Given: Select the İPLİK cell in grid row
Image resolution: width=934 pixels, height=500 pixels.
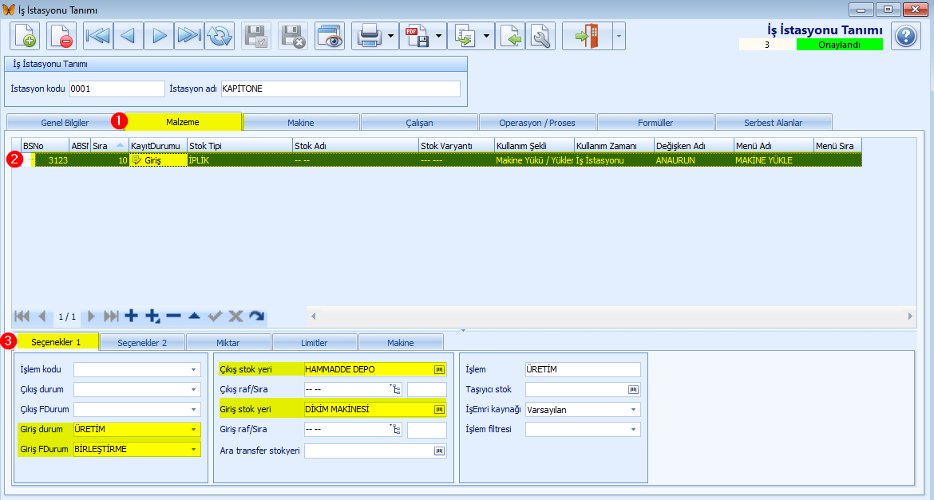Looking at the screenshot, I should (239, 160).
